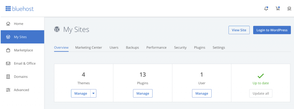Click the Advanced sliders icon
Image resolution: width=294 pixels, height=109 pixels.
pos(8,90)
